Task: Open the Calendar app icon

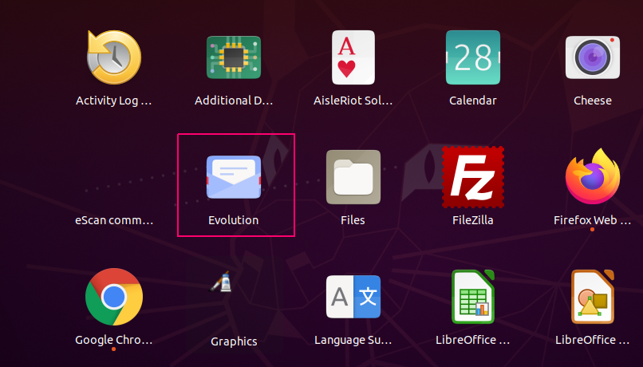Action: (x=473, y=57)
